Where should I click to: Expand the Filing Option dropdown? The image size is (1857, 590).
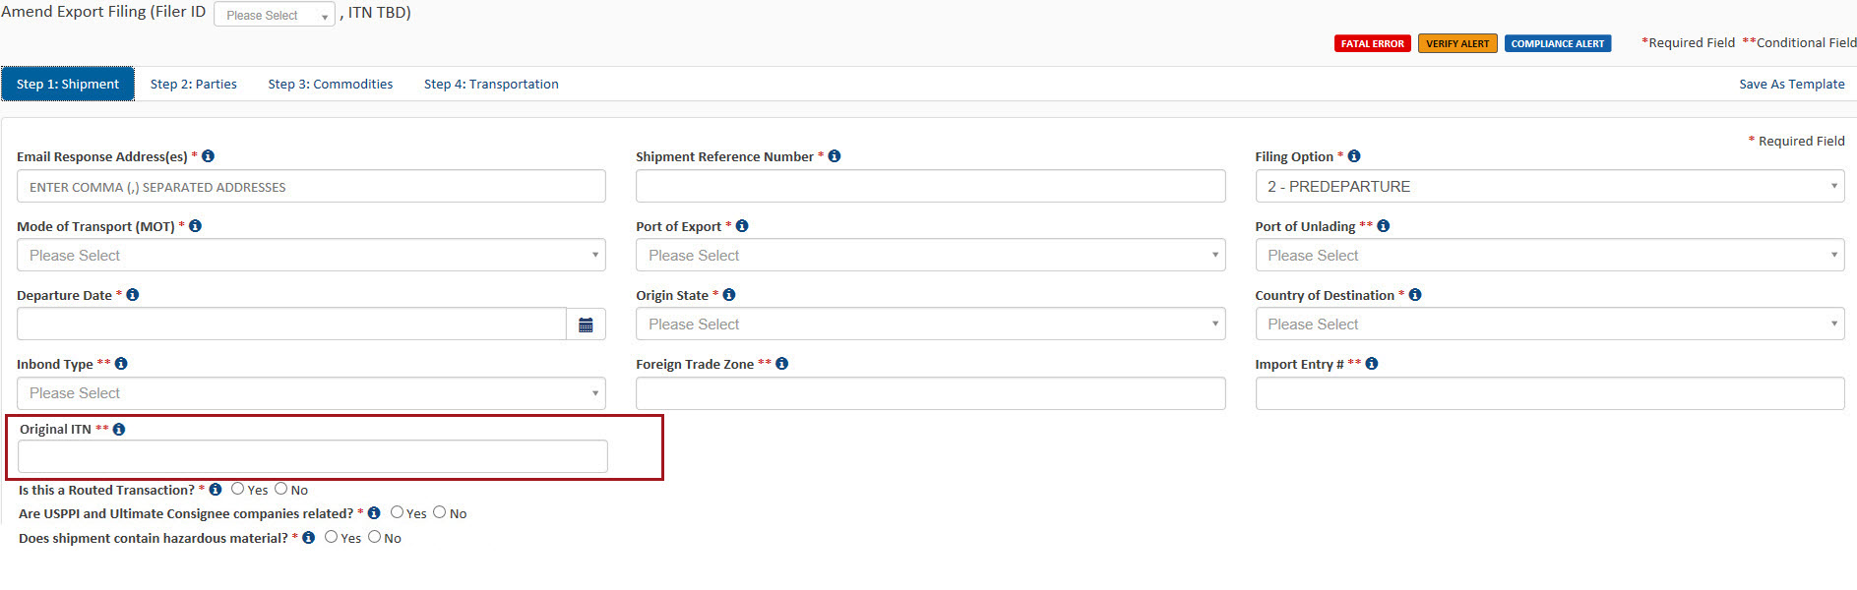tap(1549, 187)
